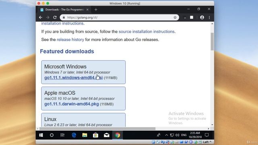Viewport: 258px width, 145px height.
Task: Open Task View on the taskbar
Action: click(x=62, y=135)
